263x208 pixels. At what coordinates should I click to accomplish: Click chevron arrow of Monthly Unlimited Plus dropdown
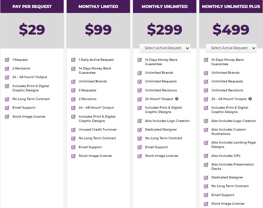254,48
